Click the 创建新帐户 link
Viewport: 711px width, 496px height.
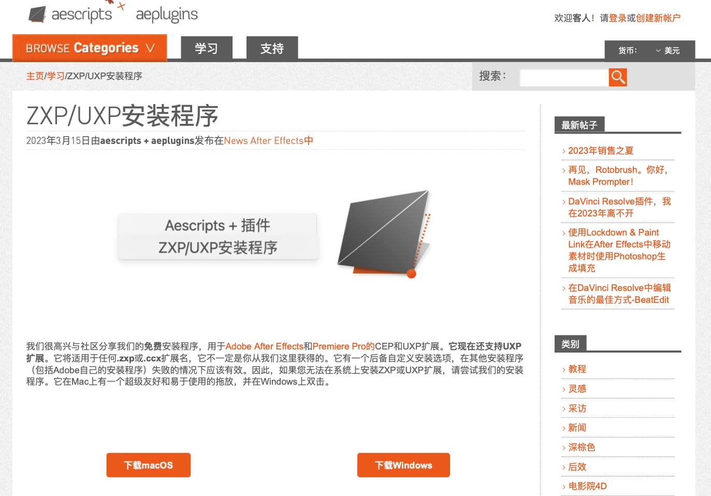(x=658, y=18)
